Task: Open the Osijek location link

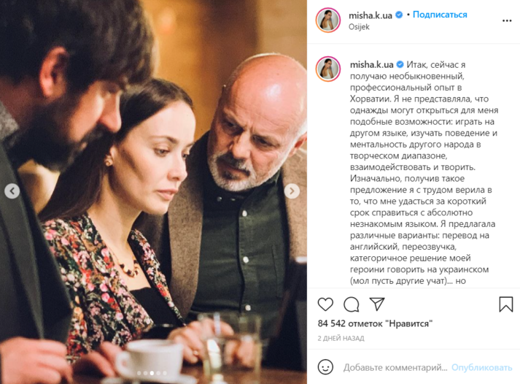Action: pyautogui.click(x=359, y=27)
